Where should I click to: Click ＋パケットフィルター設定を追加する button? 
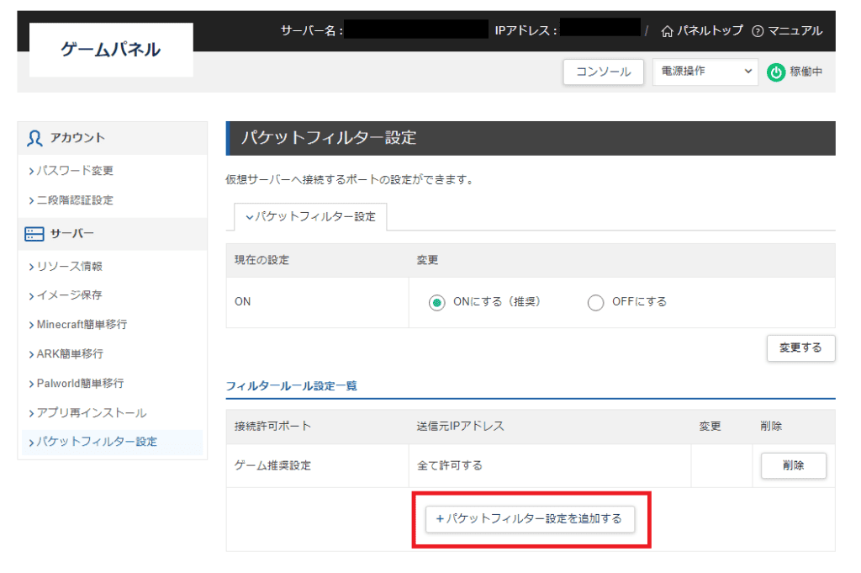(x=530, y=518)
